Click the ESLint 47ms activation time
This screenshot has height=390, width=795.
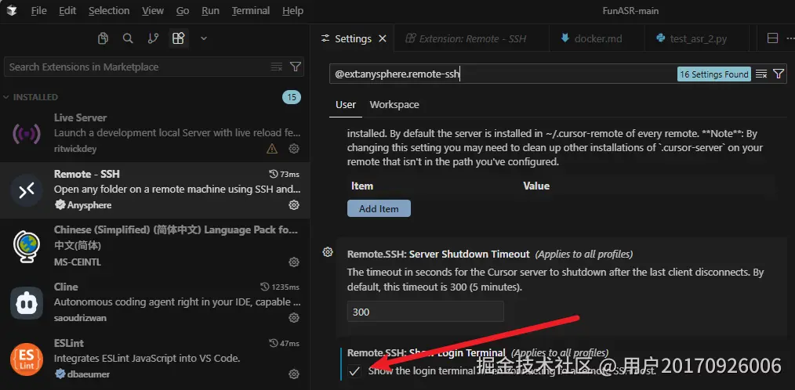coord(284,343)
